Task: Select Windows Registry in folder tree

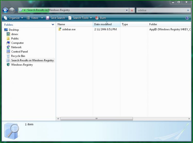Action: click(x=20, y=65)
